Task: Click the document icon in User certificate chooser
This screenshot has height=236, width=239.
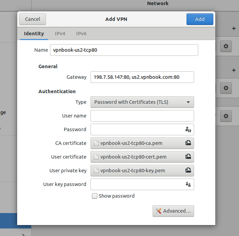Action: point(96,157)
